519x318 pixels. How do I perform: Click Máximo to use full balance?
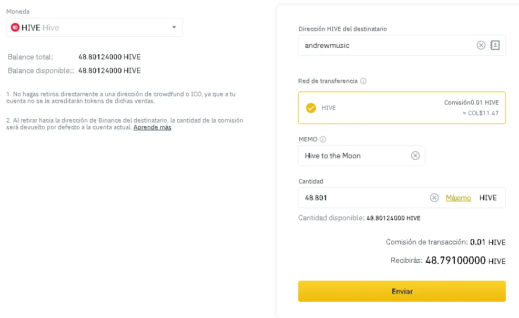[458, 198]
